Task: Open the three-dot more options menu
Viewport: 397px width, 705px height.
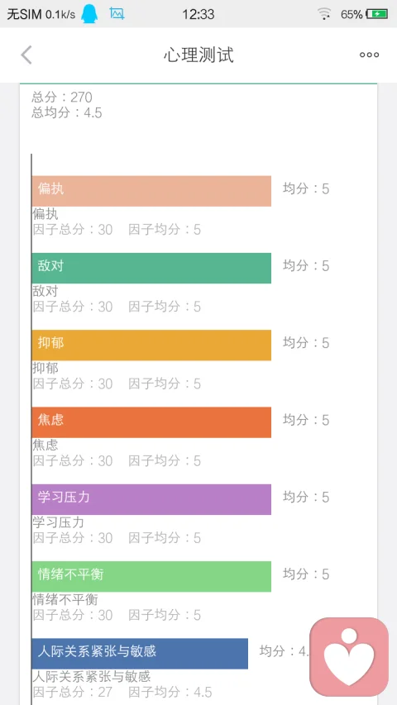Action: pos(369,55)
